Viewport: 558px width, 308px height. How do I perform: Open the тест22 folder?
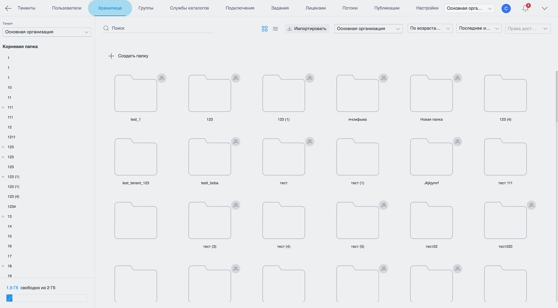tap(431, 221)
